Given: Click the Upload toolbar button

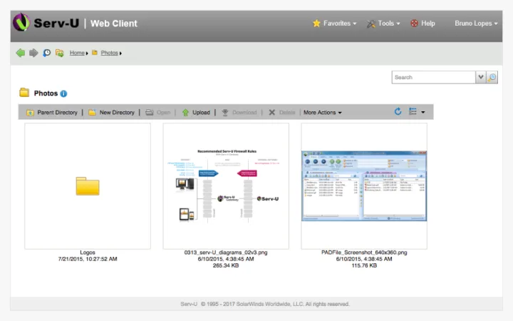Looking at the screenshot, I should point(196,113).
